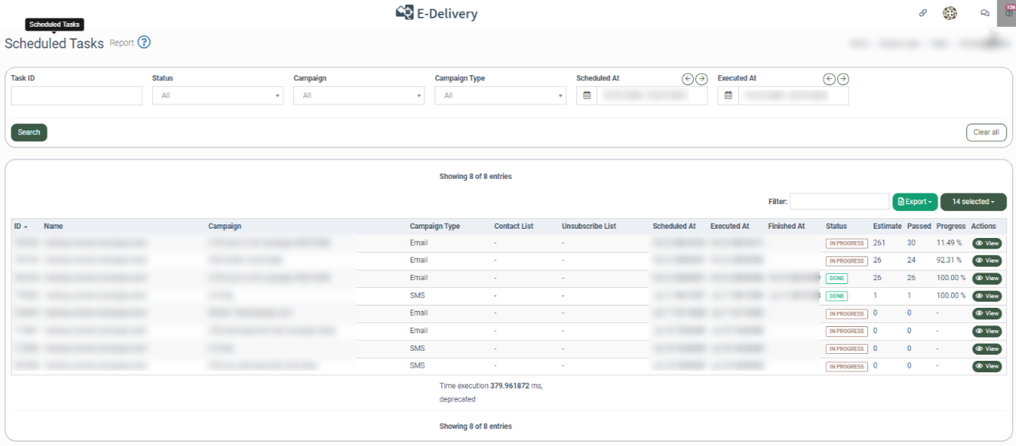Open the Status filter dropdown

click(x=217, y=96)
